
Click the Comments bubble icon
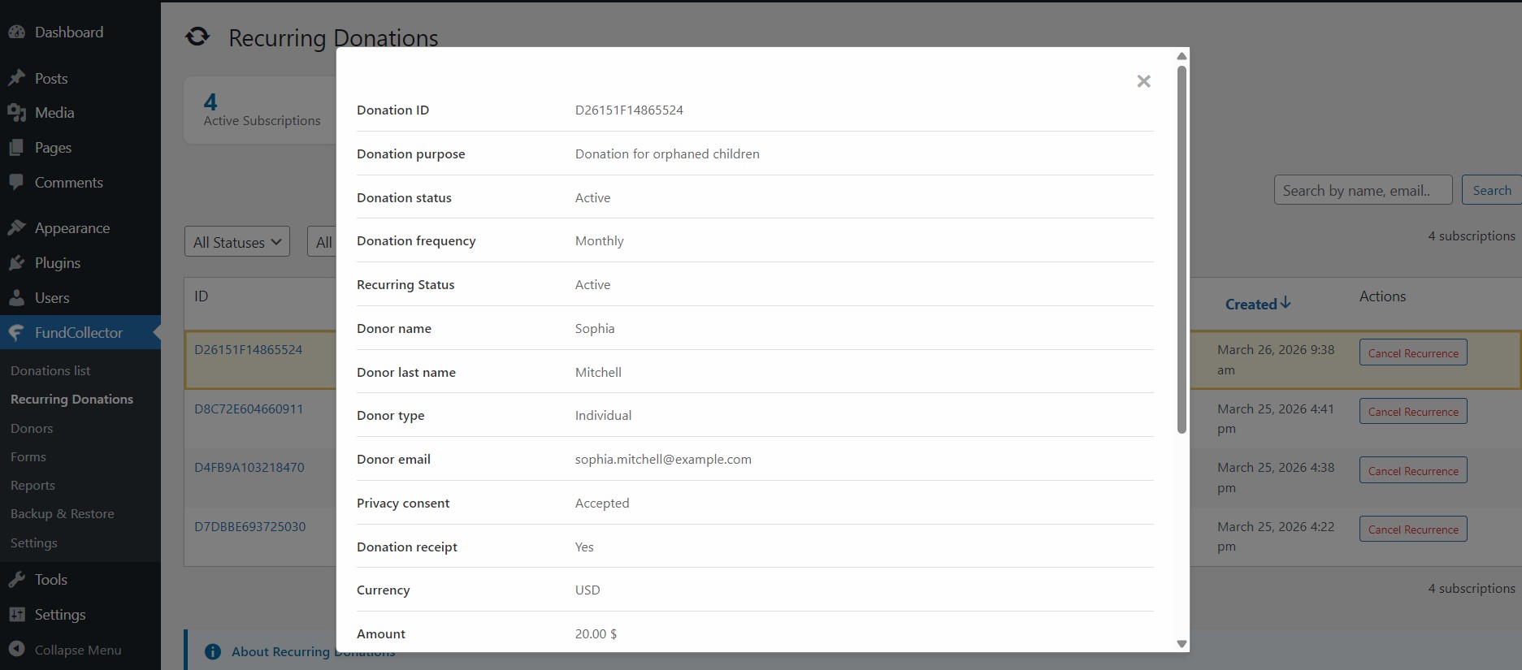16,183
